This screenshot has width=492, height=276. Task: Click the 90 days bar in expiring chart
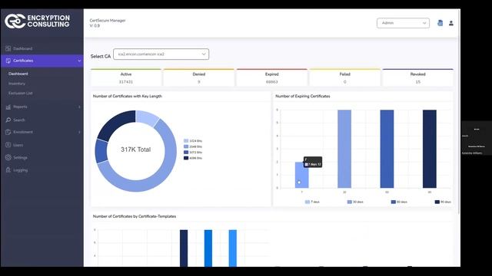[x=430, y=149]
